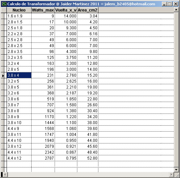Select nucleus cell 2.8 x 5

pos(19,69)
